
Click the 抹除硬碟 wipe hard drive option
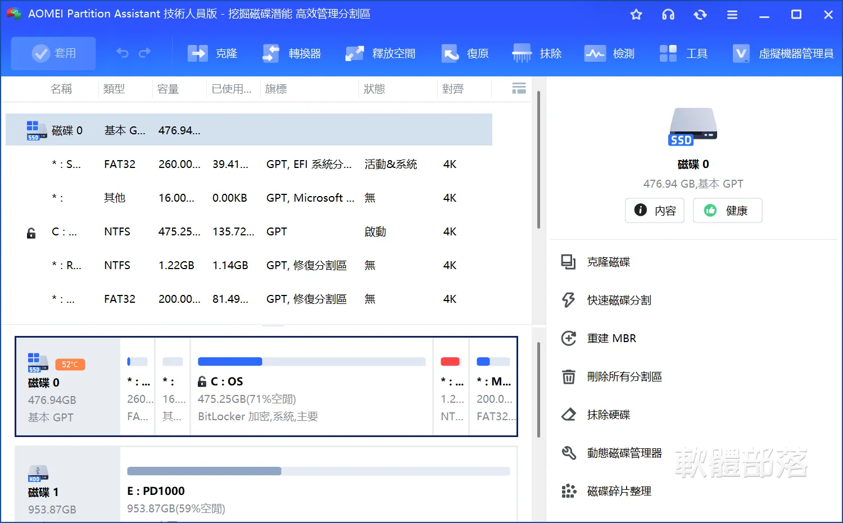[x=609, y=415]
